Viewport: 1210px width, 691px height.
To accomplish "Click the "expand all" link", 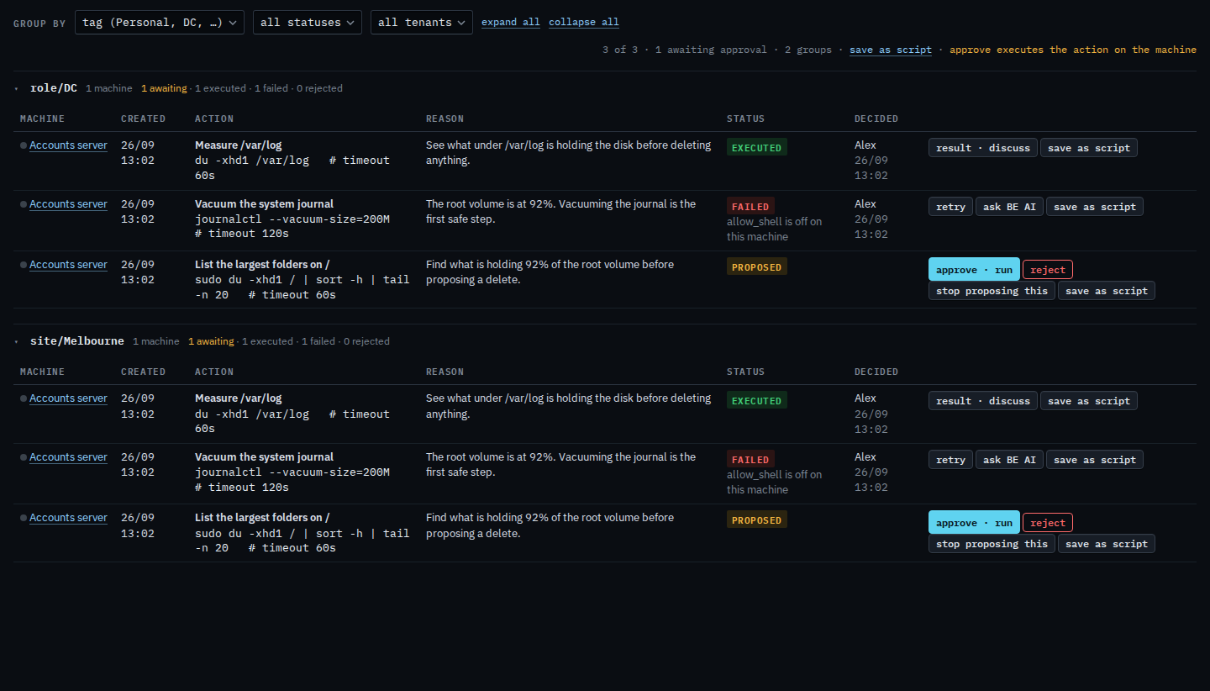I will click(x=511, y=23).
